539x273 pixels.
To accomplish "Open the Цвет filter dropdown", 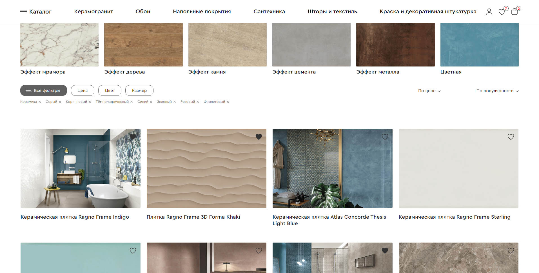I will pos(110,90).
